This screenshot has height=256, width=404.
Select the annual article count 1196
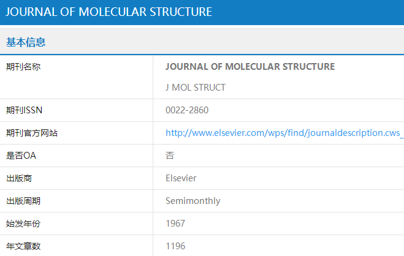175,246
